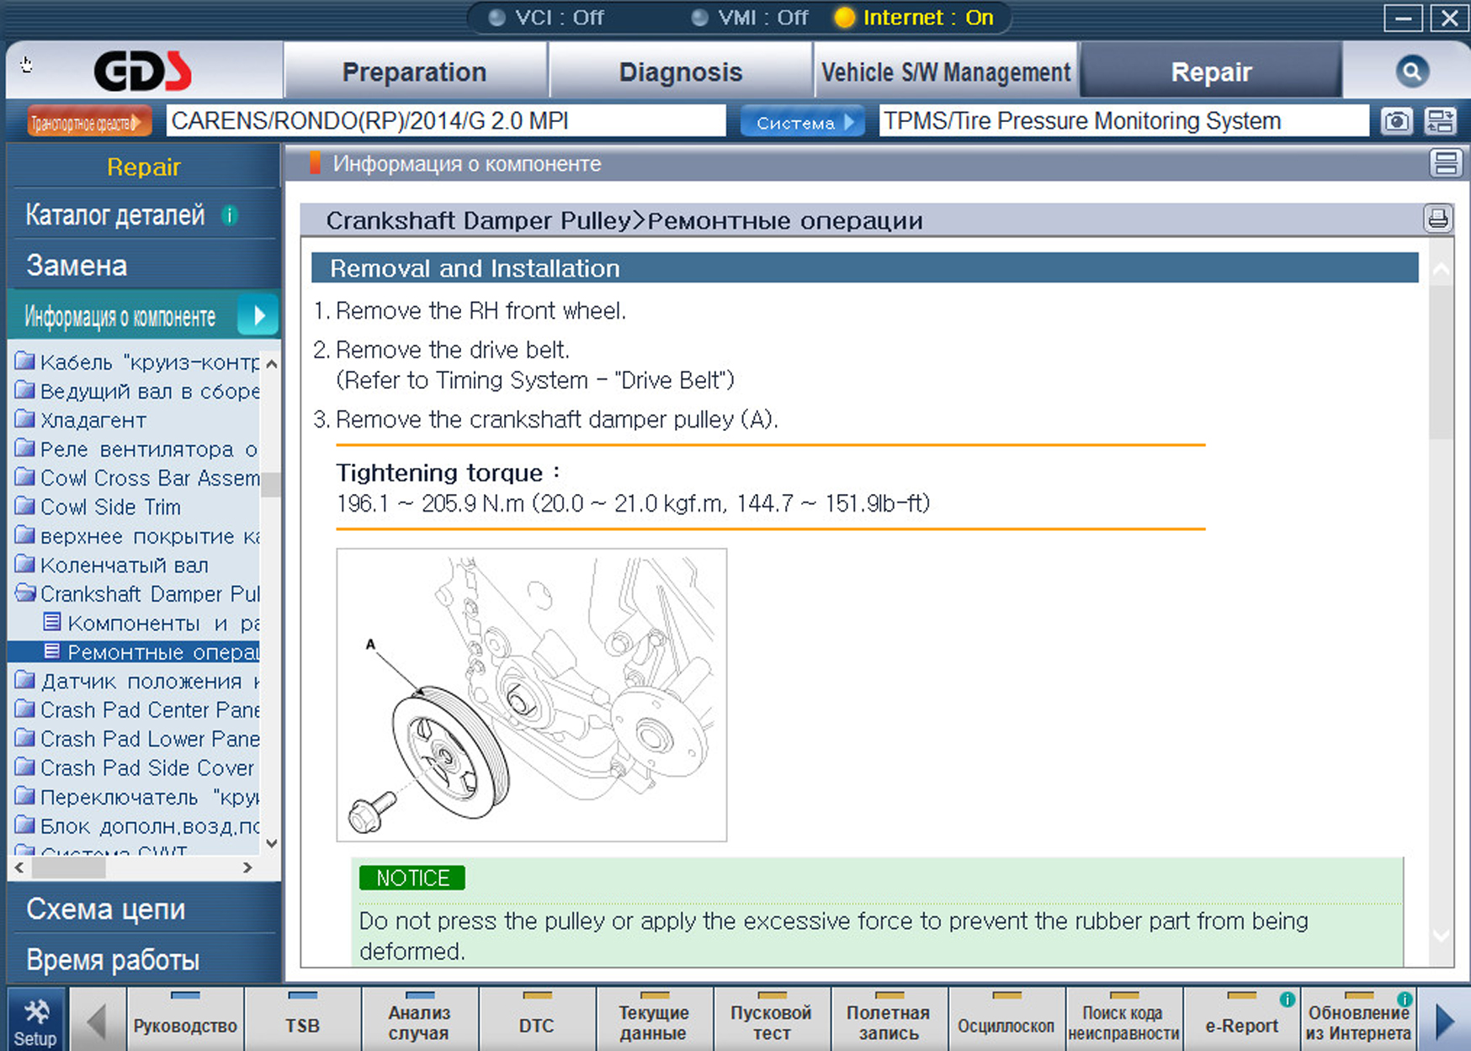Click the print icon in content header
This screenshot has height=1051, width=1471.
[1437, 220]
